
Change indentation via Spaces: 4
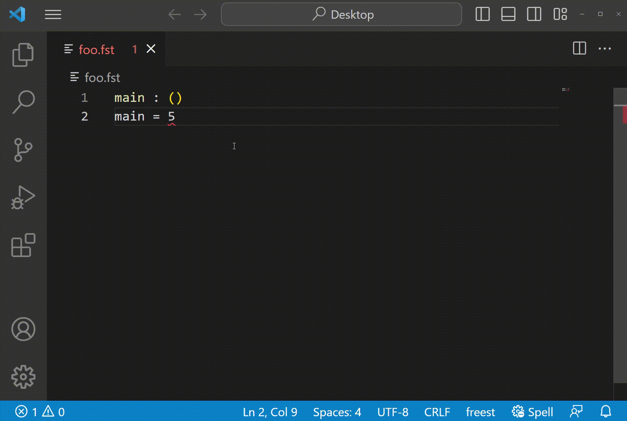(337, 412)
